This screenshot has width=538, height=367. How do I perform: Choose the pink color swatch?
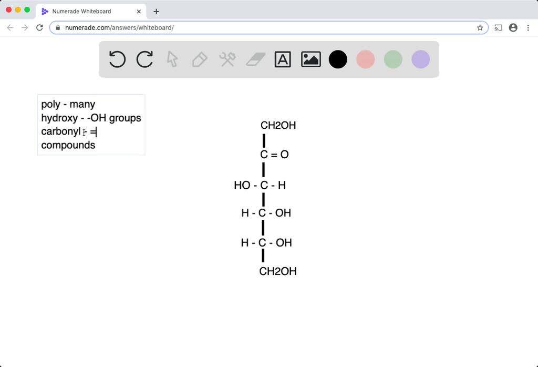(366, 59)
